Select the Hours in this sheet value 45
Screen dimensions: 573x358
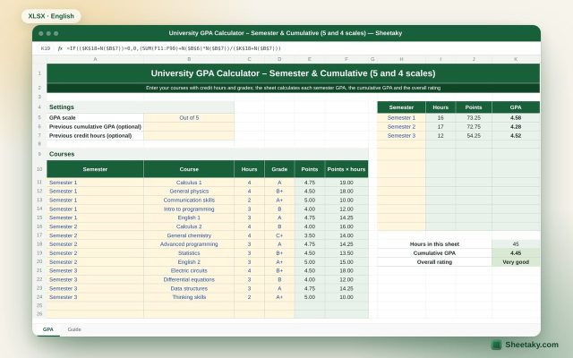click(516, 244)
